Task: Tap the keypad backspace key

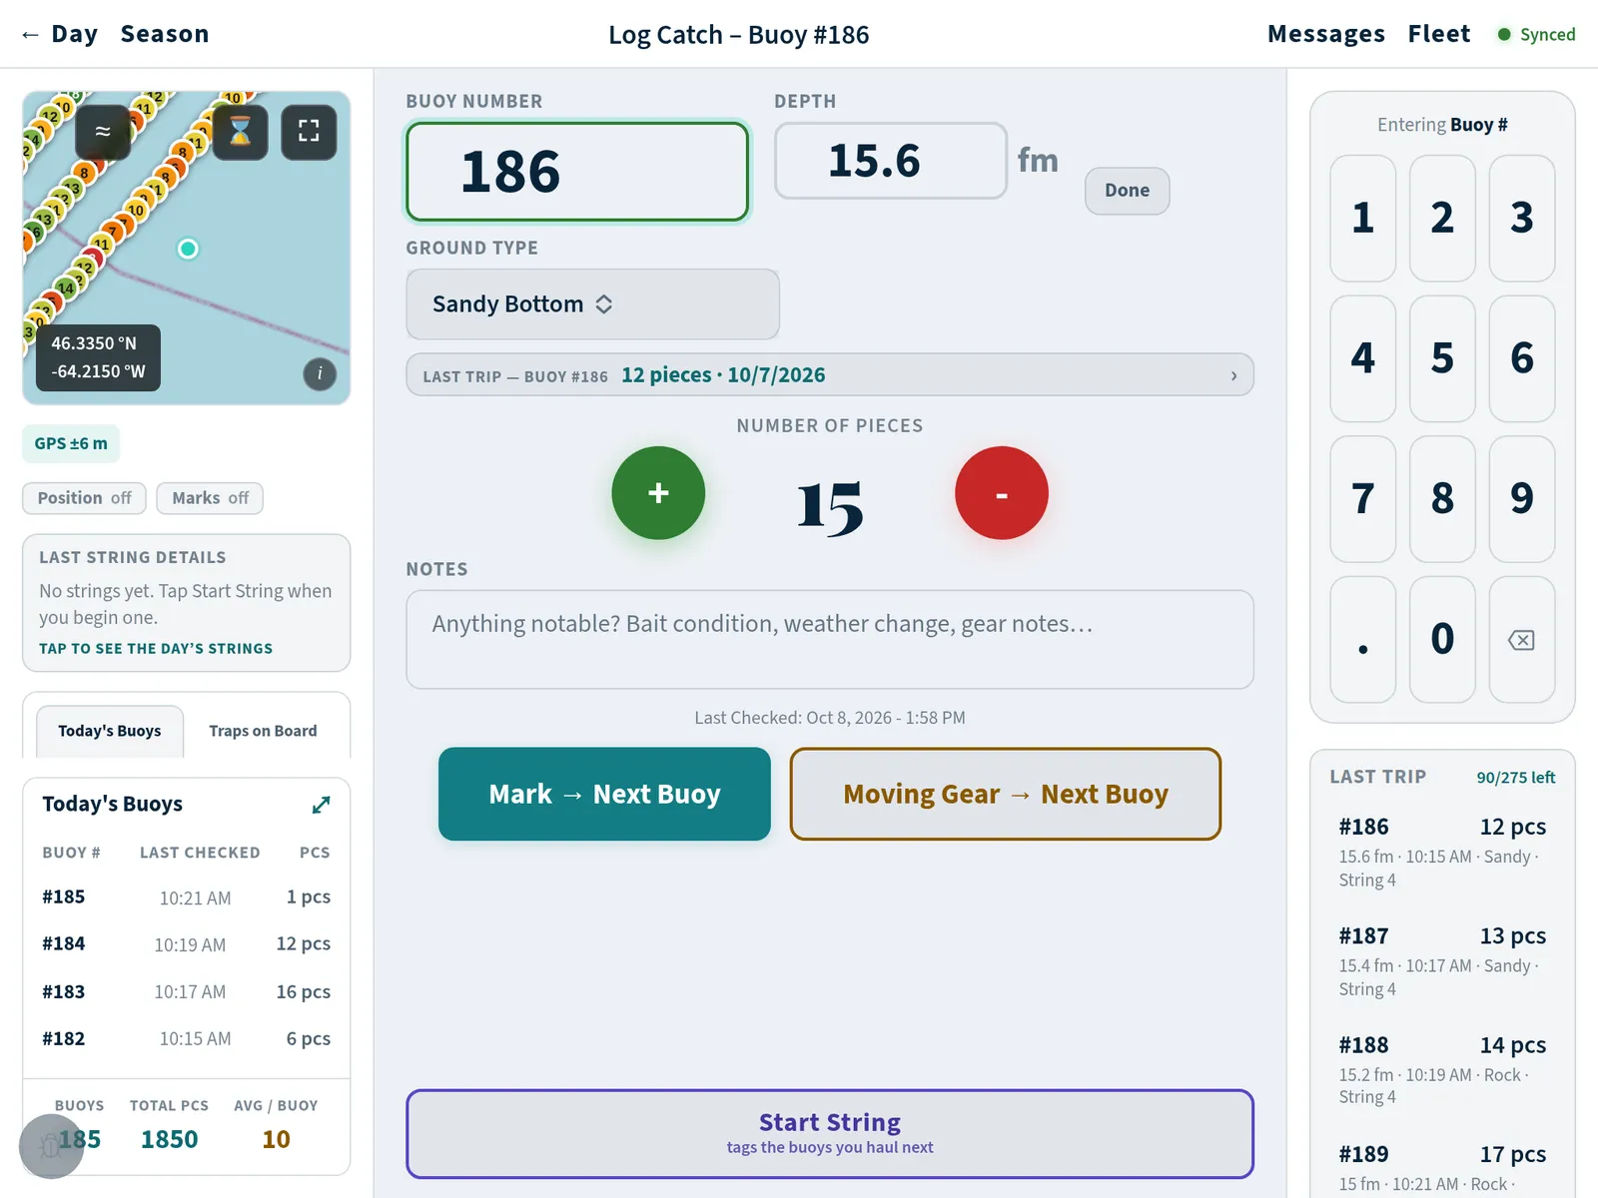Action: pos(1521,640)
